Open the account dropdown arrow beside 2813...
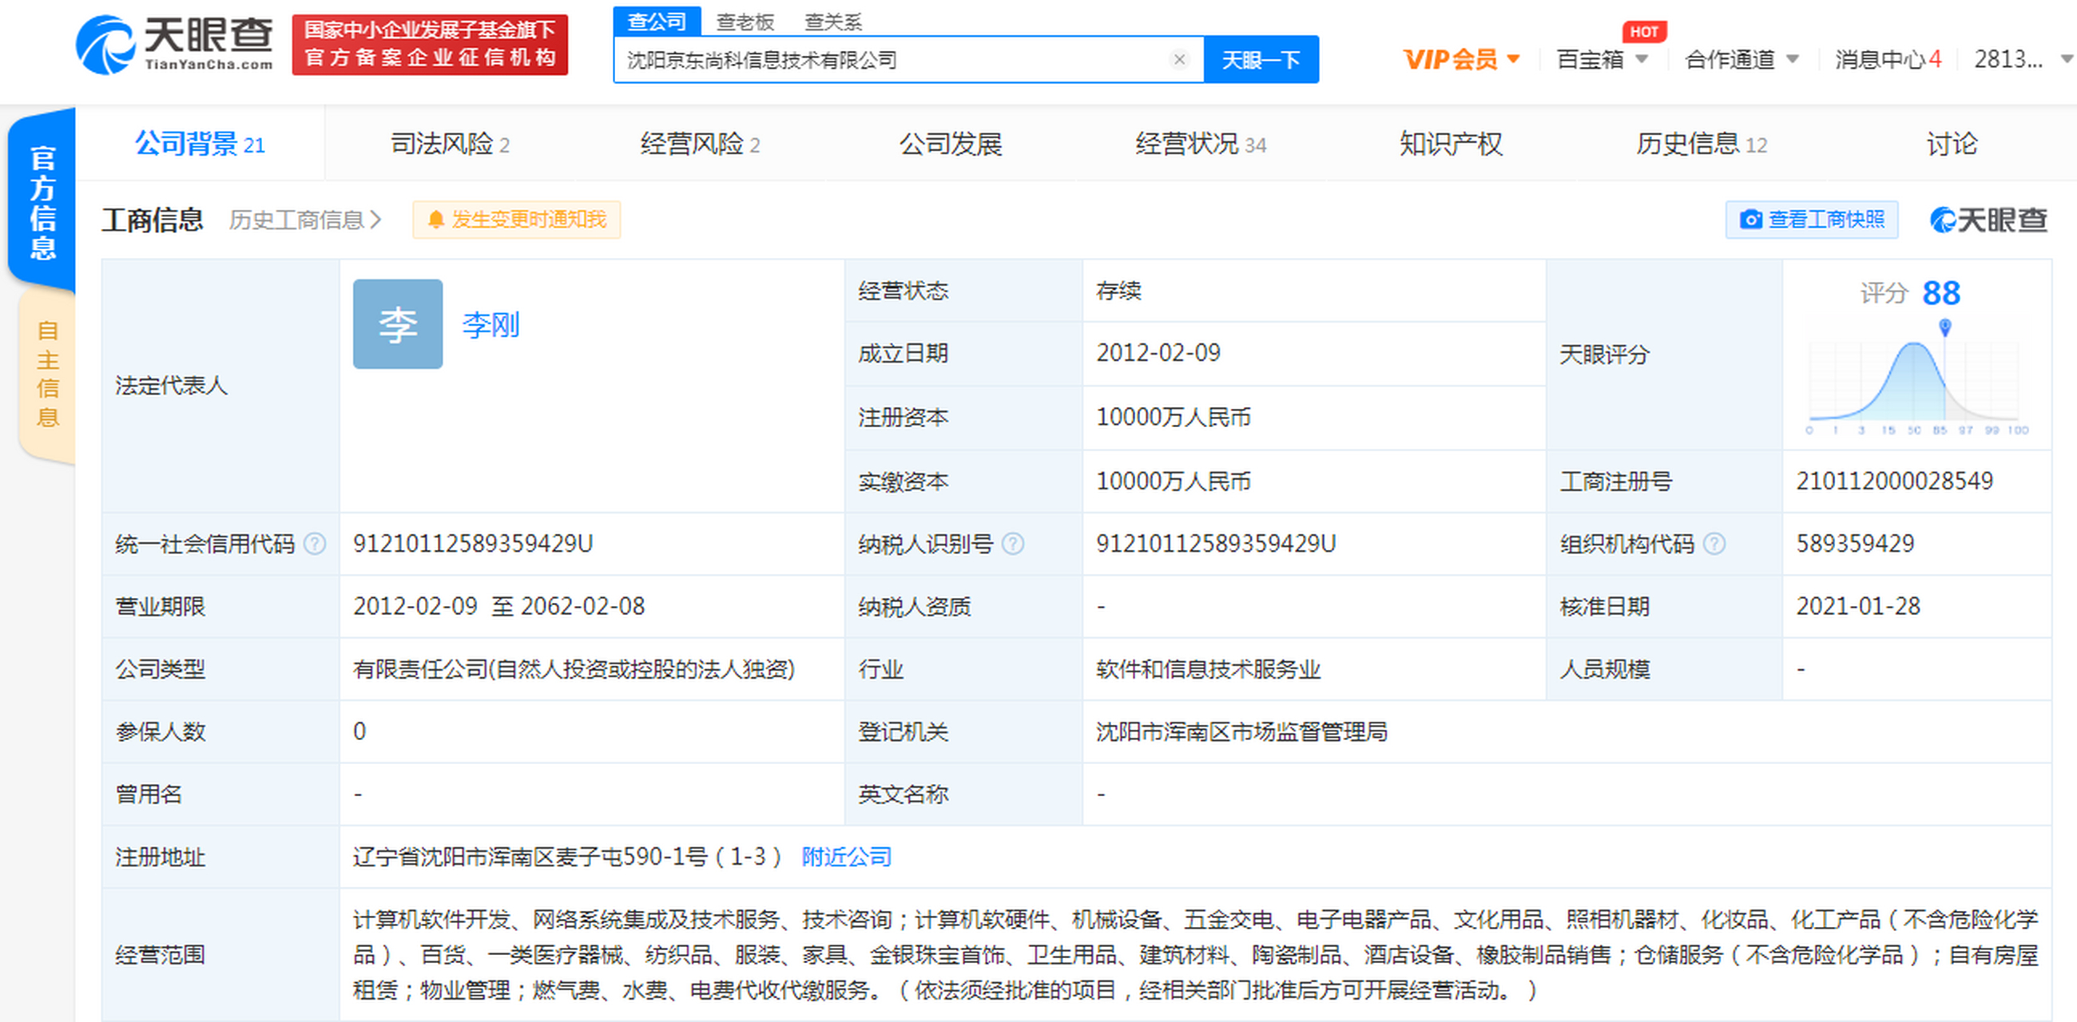 point(2066,60)
